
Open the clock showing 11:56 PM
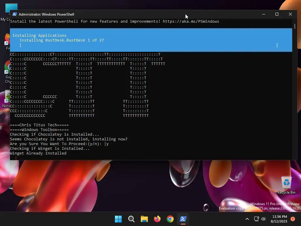click(x=279, y=219)
